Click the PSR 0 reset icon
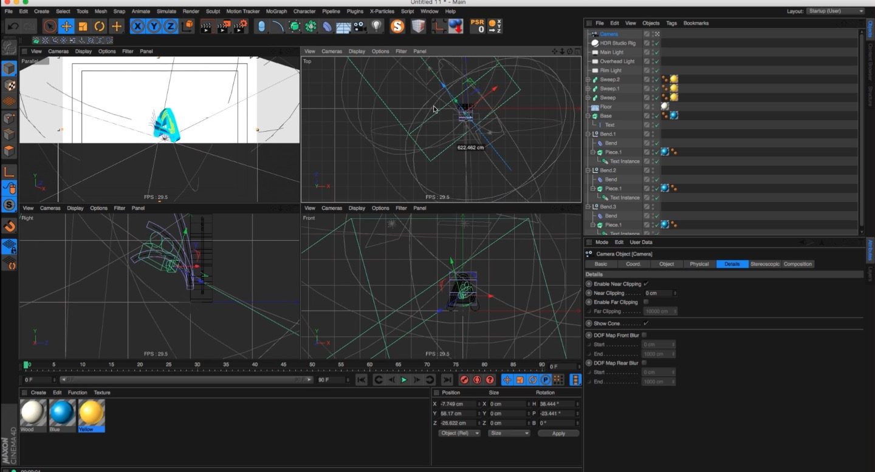This screenshot has height=472, width=875. [478, 26]
